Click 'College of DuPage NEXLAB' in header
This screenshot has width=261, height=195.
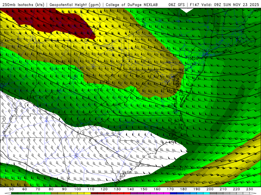pos(131,5)
